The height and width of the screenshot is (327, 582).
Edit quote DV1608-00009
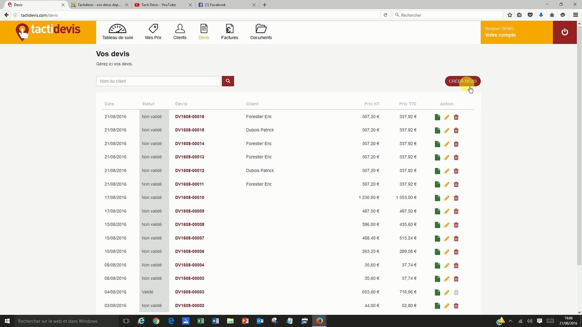(x=447, y=212)
